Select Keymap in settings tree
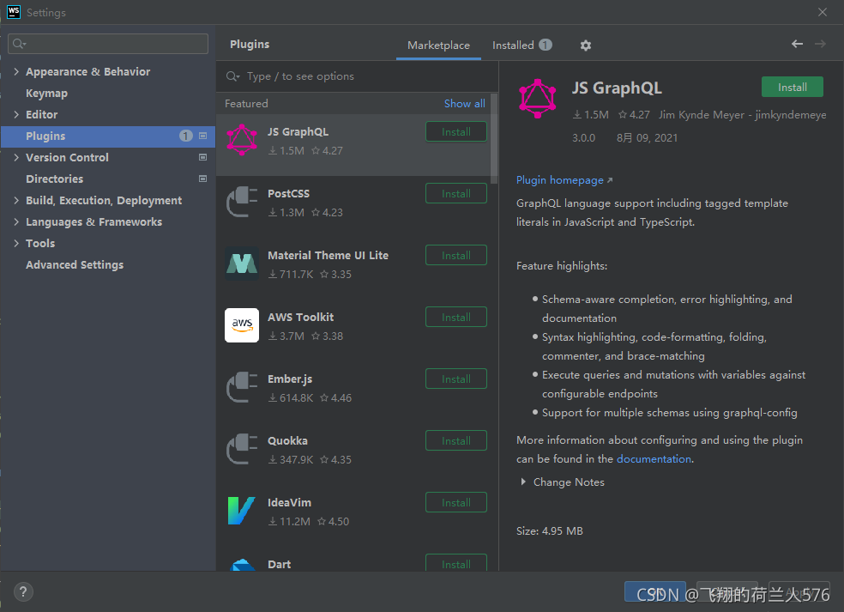 tap(47, 94)
